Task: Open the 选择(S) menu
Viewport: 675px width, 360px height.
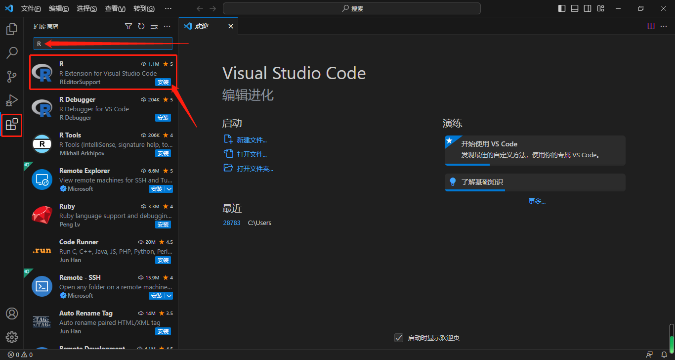Action: 87,8
